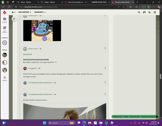The width and height of the screenshot is (162, 126).
Task: Open the Windows Start button
Action: click(44, 123)
